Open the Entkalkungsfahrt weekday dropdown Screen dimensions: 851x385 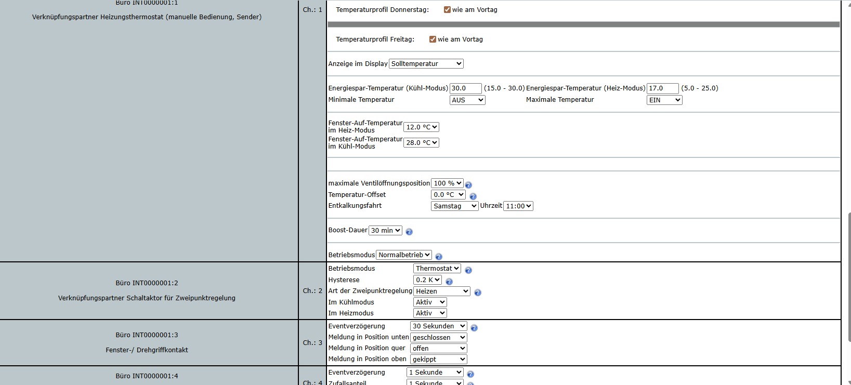[454, 206]
